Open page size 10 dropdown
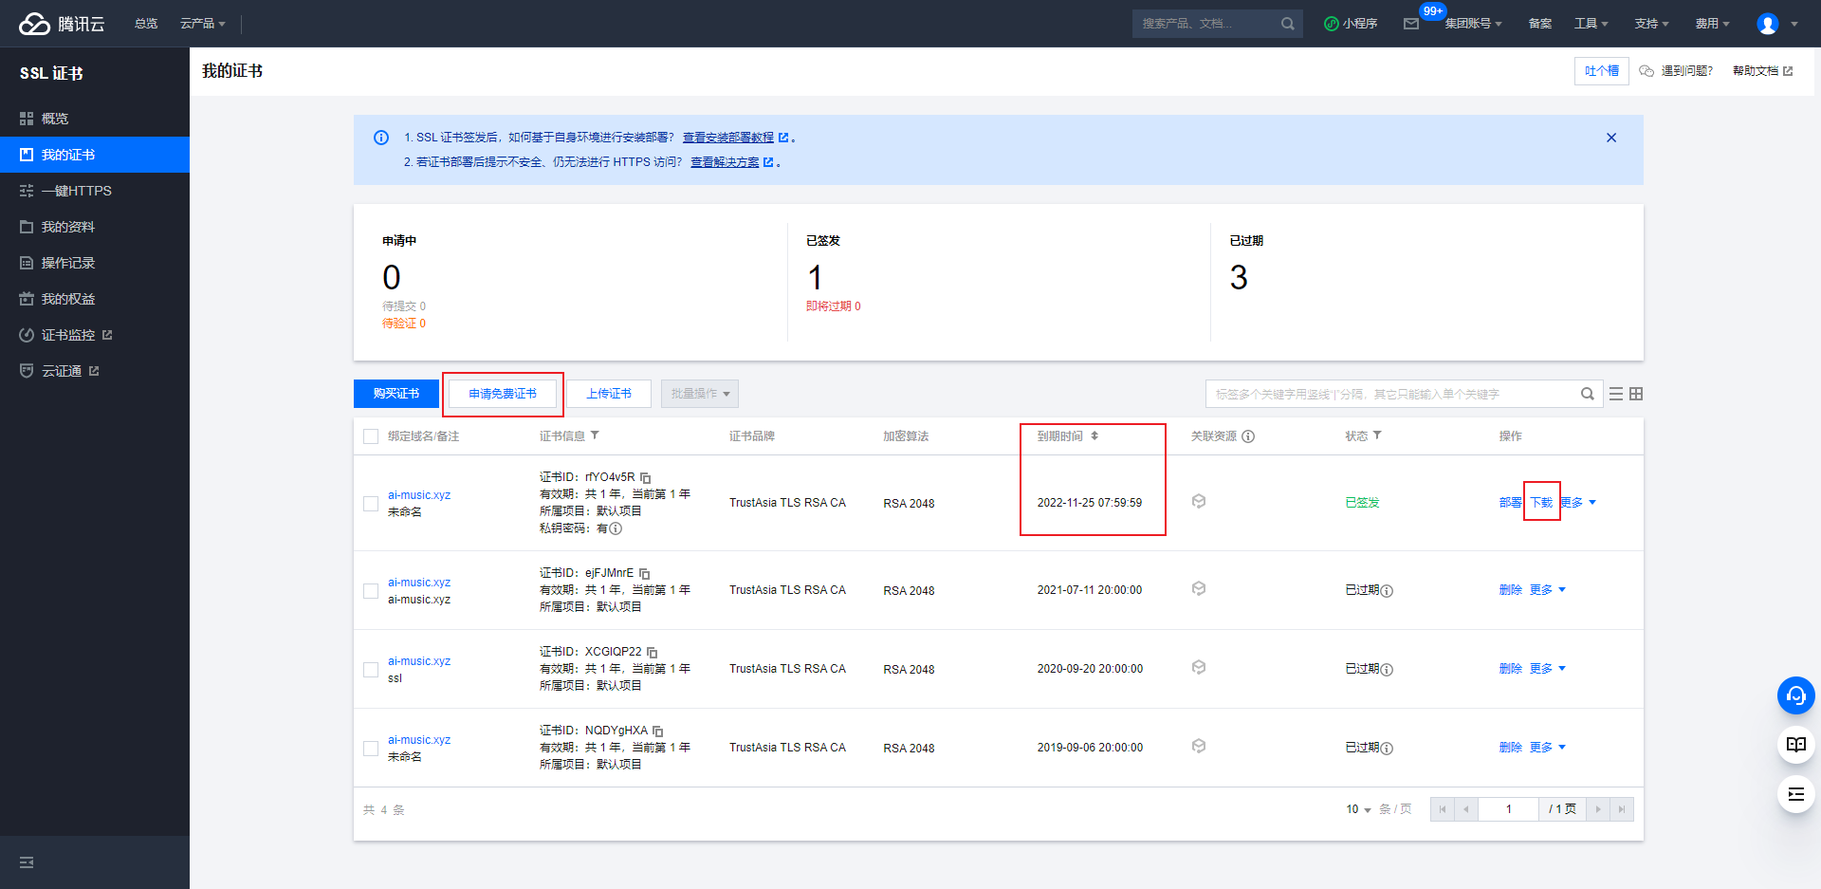Viewport: 1821px width, 889px height. tap(1358, 809)
